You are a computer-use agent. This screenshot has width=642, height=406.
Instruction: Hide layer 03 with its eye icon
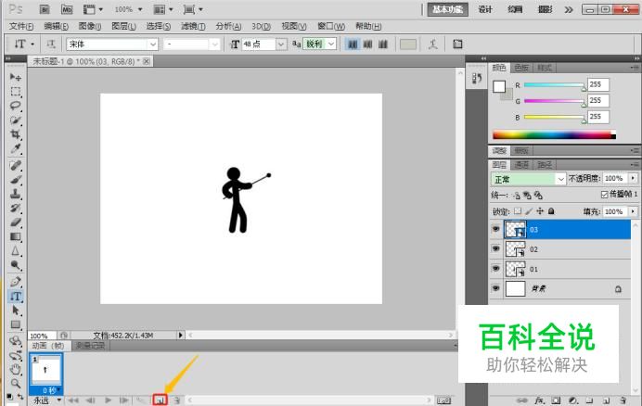pyautogui.click(x=495, y=229)
